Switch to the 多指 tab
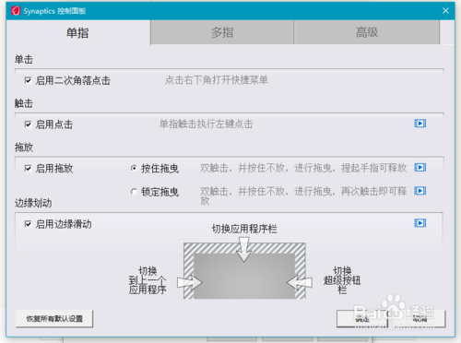461x343 pixels. click(222, 32)
